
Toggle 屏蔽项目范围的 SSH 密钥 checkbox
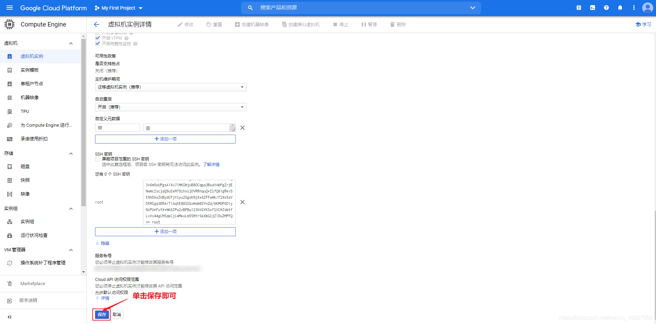point(97,159)
